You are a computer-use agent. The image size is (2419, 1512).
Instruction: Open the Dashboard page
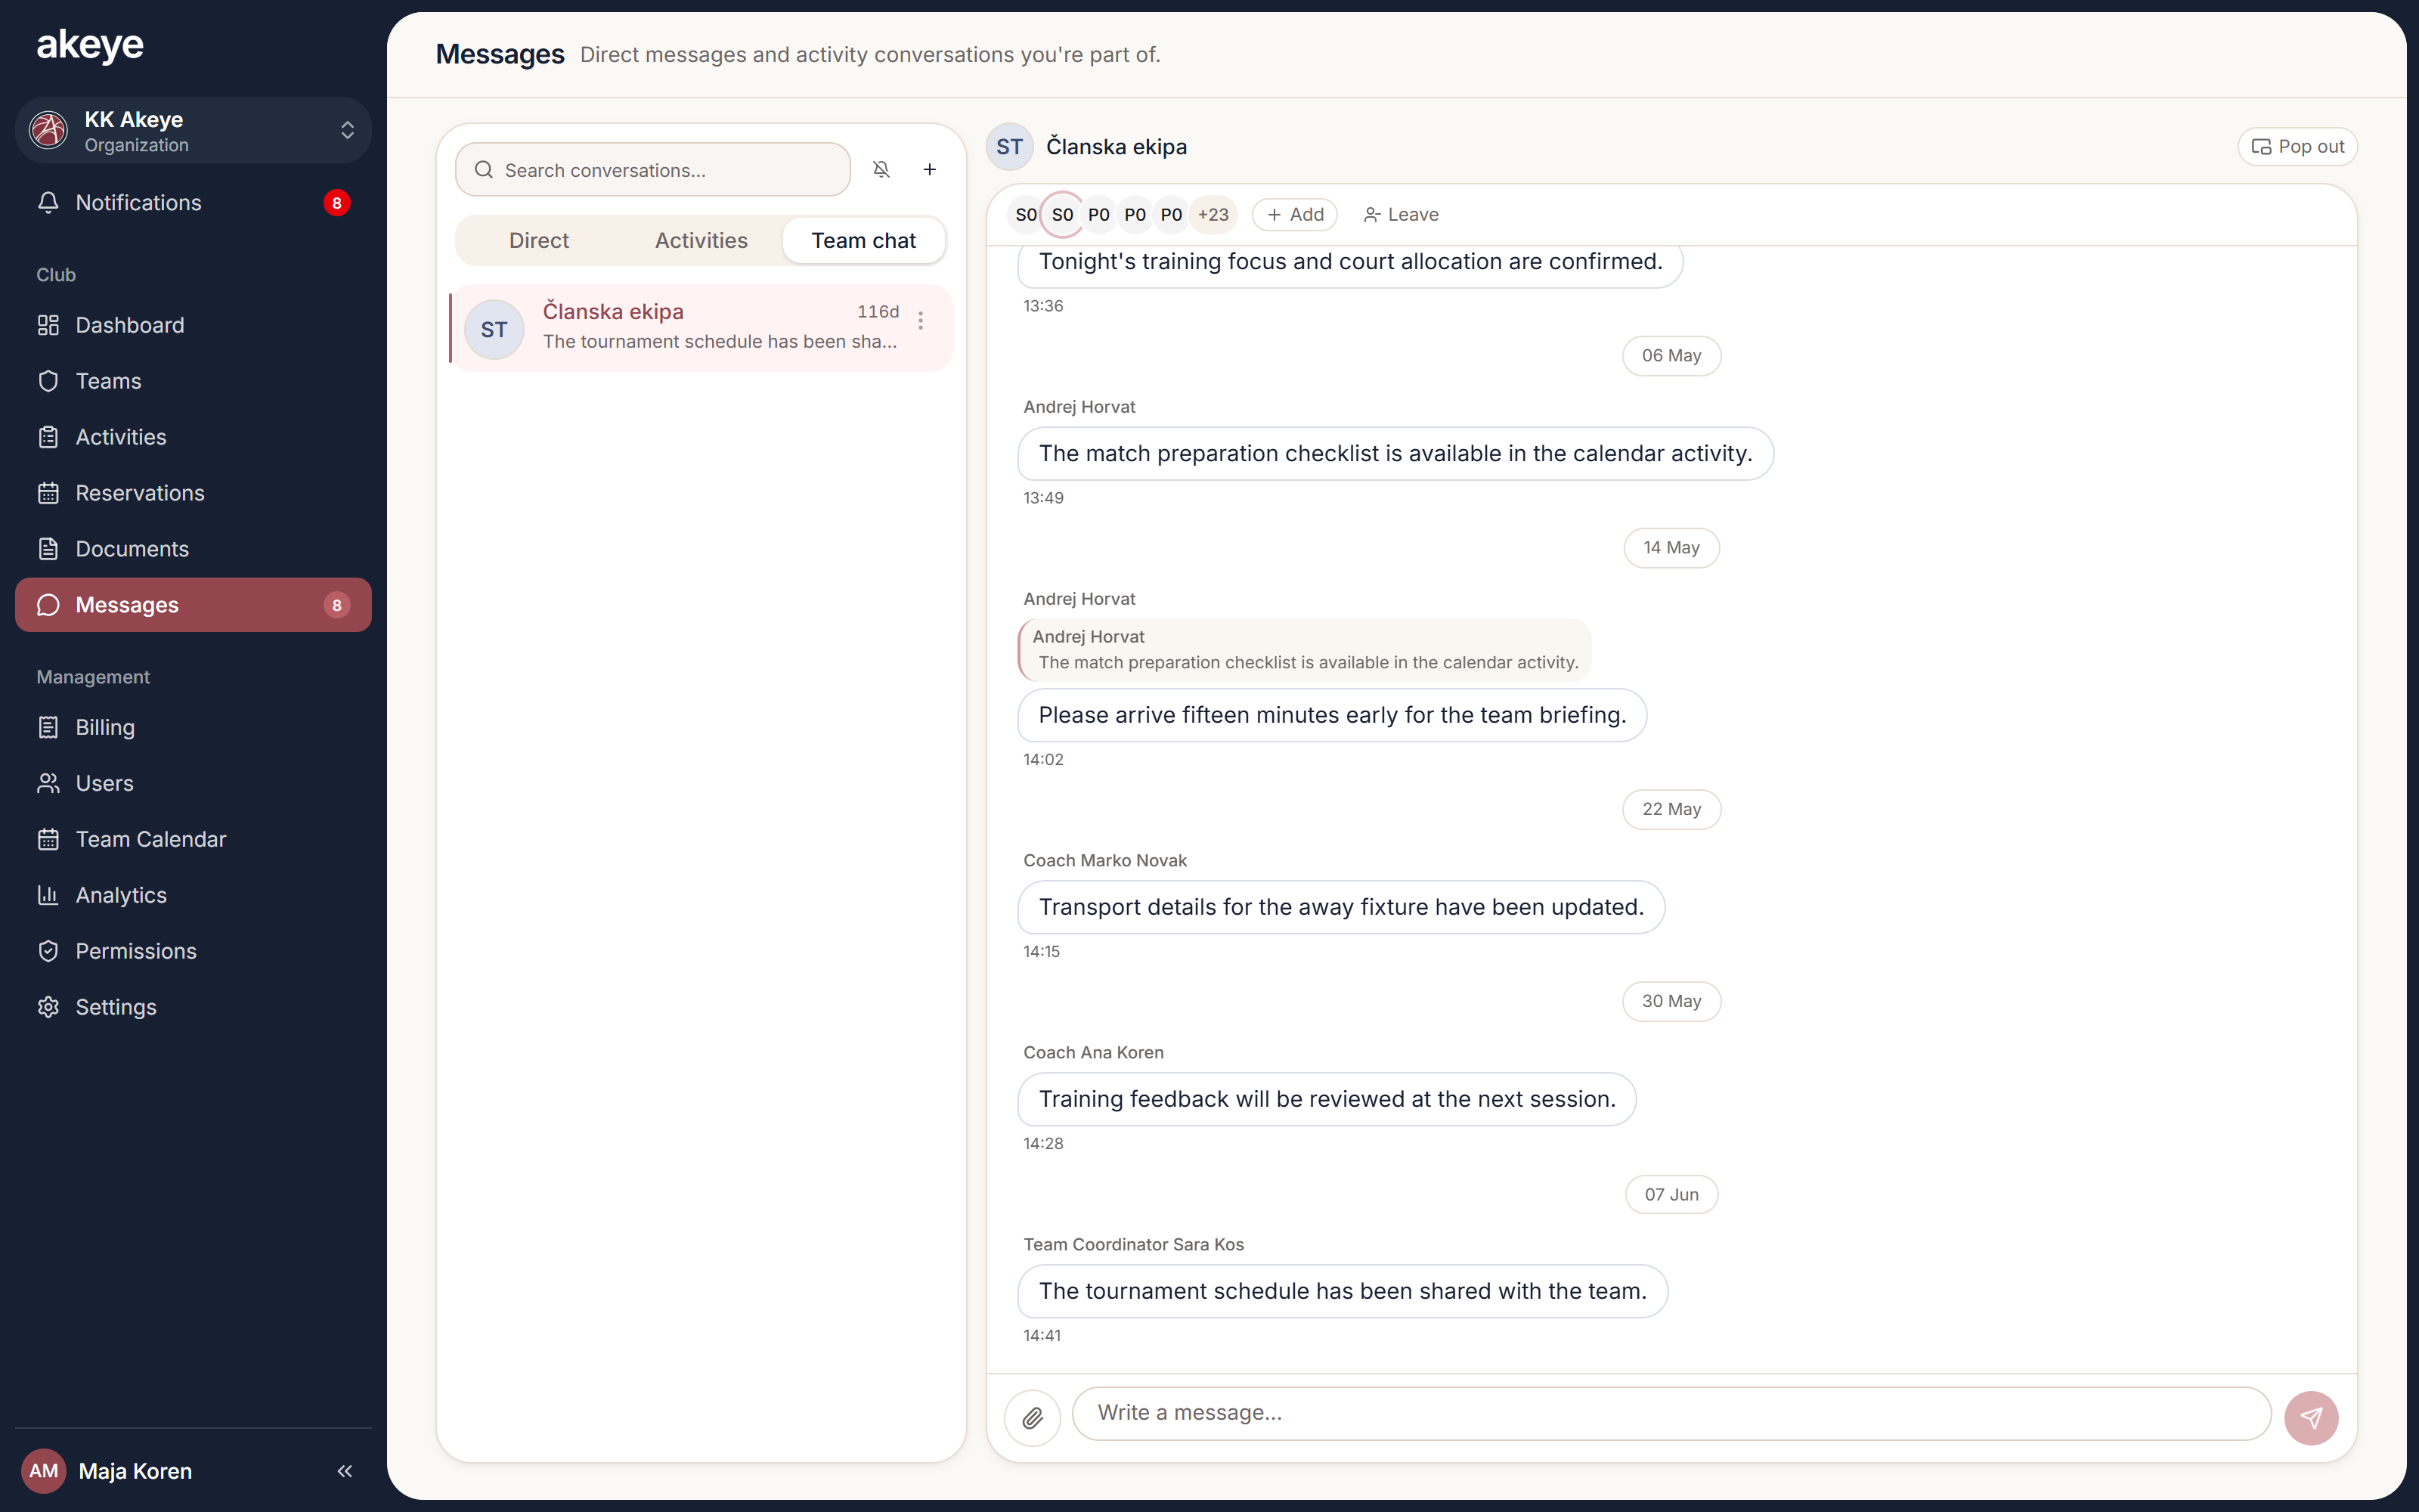point(193,325)
